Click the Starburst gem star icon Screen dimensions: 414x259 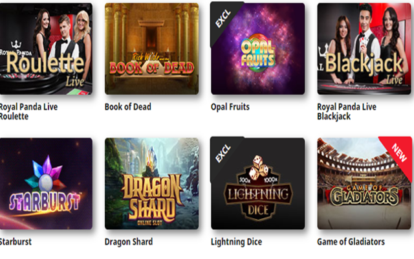pos(45,175)
